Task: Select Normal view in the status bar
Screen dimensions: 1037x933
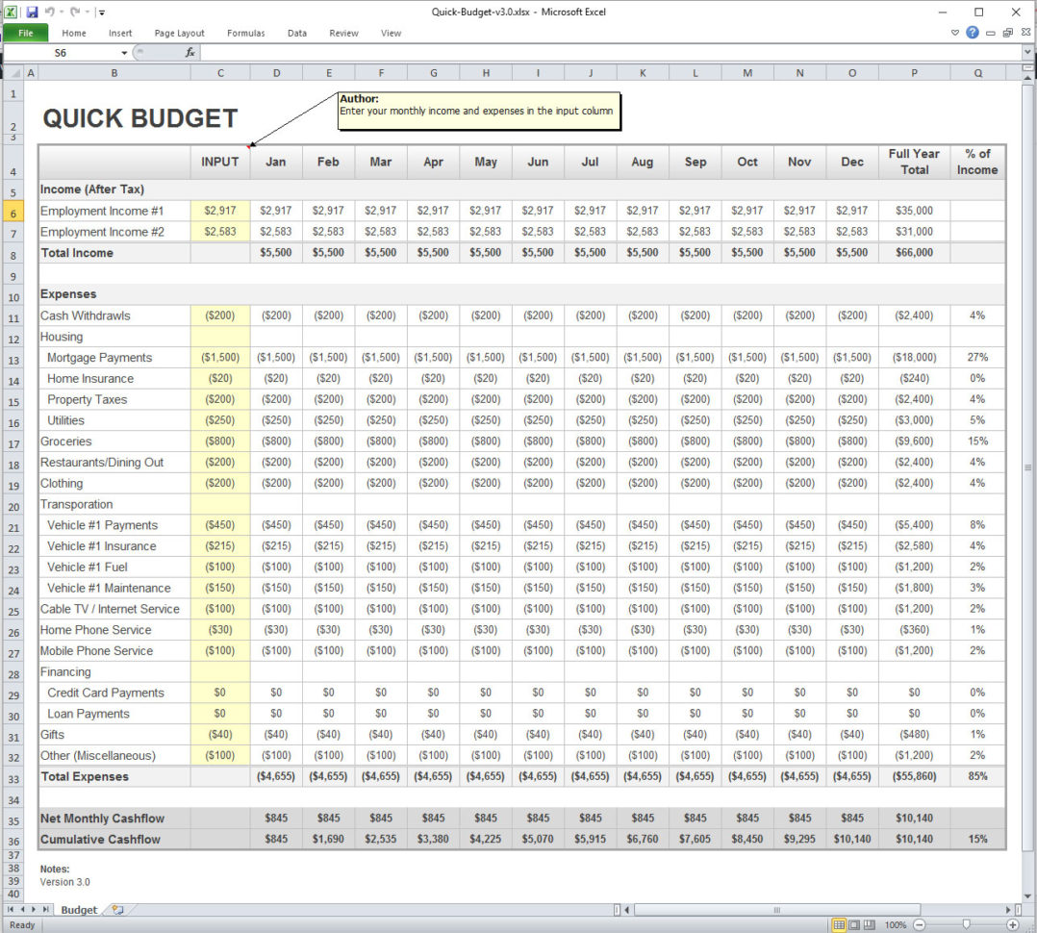Action: (841, 924)
